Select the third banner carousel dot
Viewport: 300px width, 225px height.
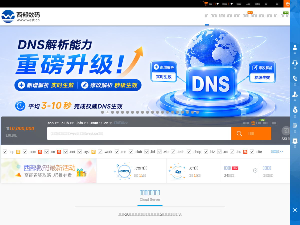(112, 112)
